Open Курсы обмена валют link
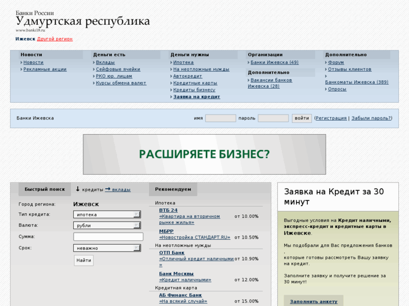 click(x=121, y=83)
